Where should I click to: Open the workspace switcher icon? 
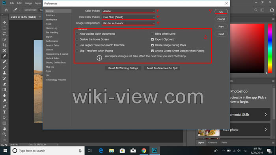click(x=263, y=10)
